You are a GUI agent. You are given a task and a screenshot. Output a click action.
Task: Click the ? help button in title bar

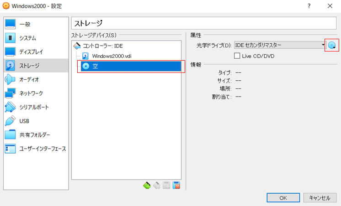[309, 6]
